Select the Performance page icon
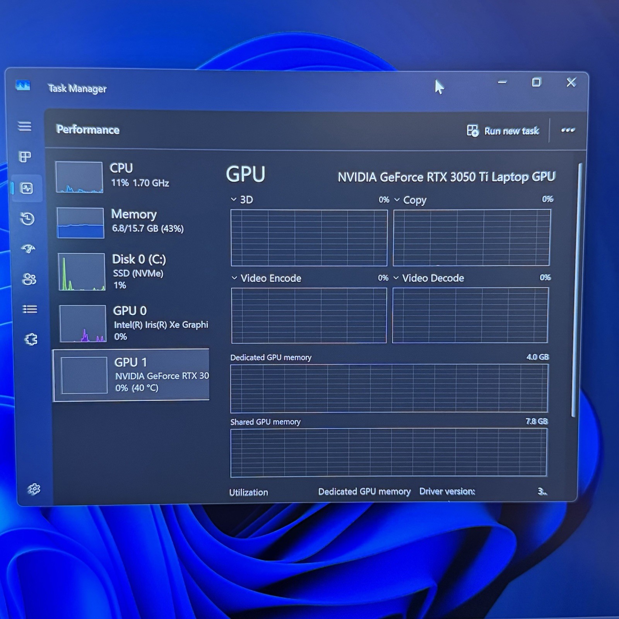Viewport: 619px width, 619px height. tap(26, 188)
